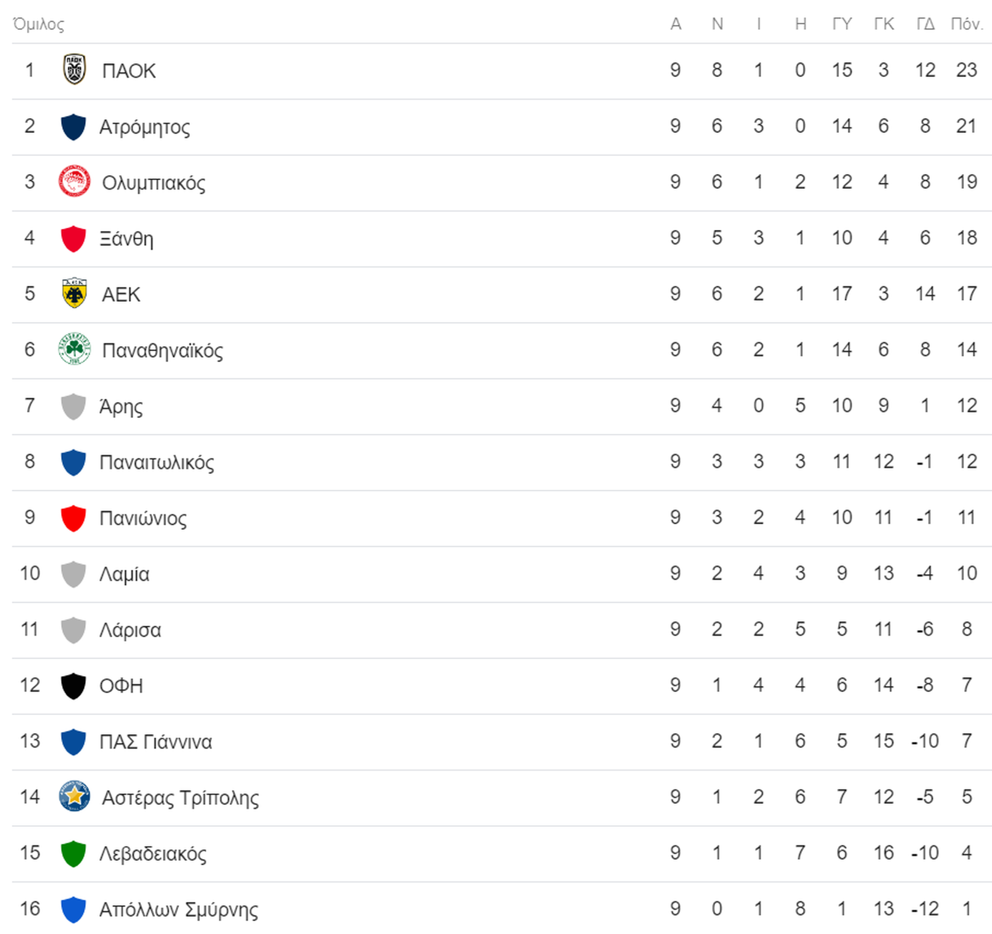Click the Ξάνθη red shield icon

click(x=73, y=239)
